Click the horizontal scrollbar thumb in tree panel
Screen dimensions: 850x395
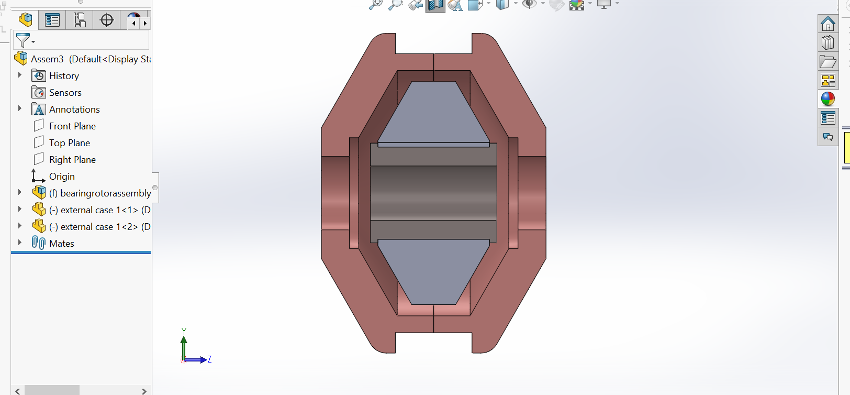tap(52, 390)
